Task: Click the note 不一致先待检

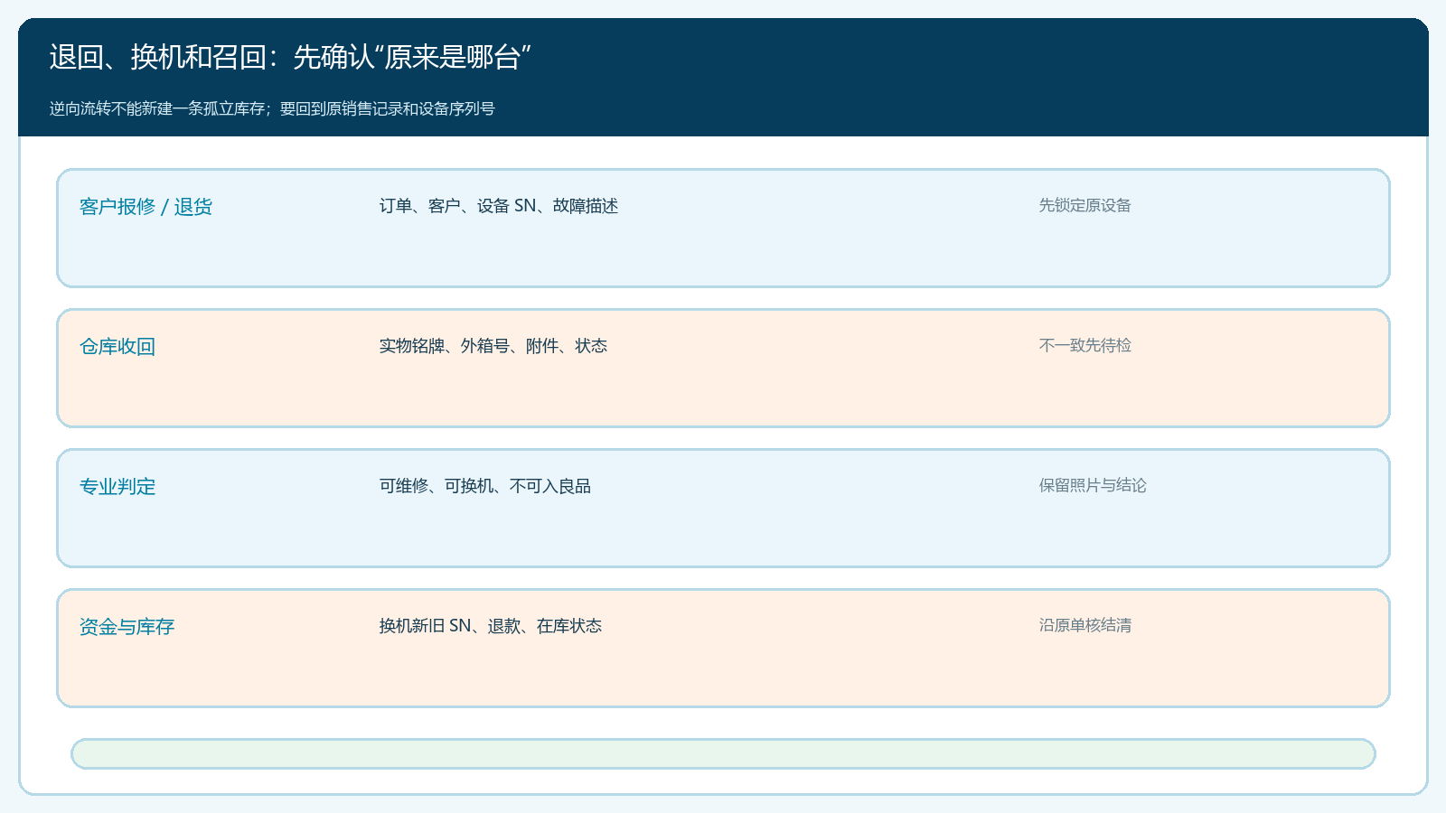Action: (1084, 345)
